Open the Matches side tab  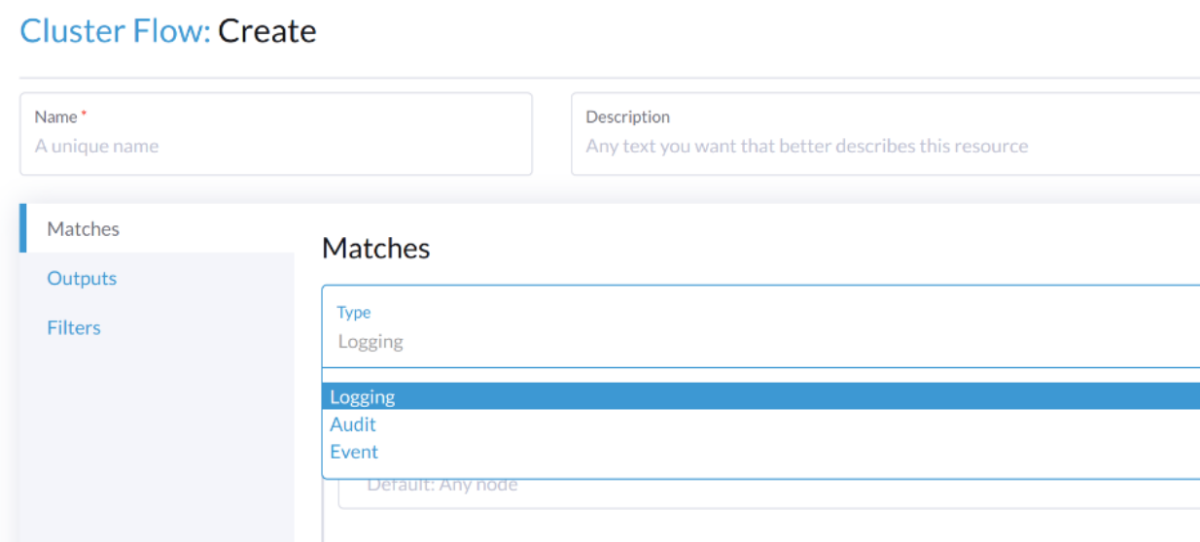(84, 229)
